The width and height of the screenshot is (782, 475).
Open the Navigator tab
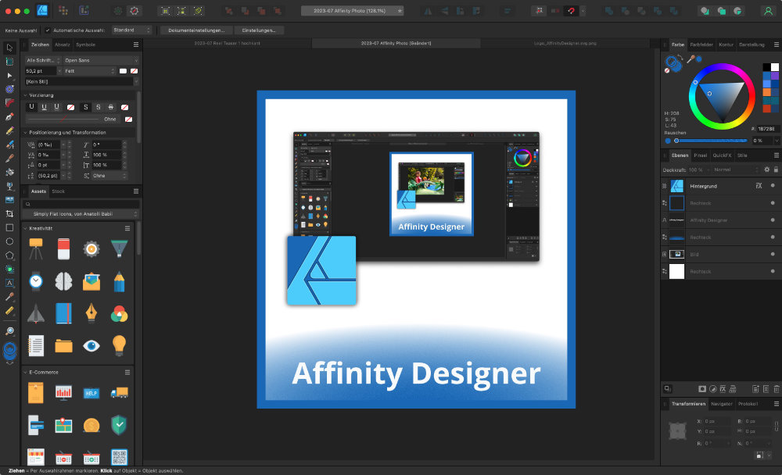click(721, 404)
